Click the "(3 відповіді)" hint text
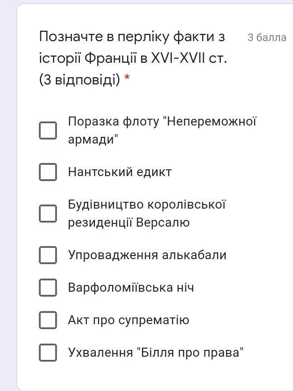Screen dimensions: 293x391 [x=80, y=80]
